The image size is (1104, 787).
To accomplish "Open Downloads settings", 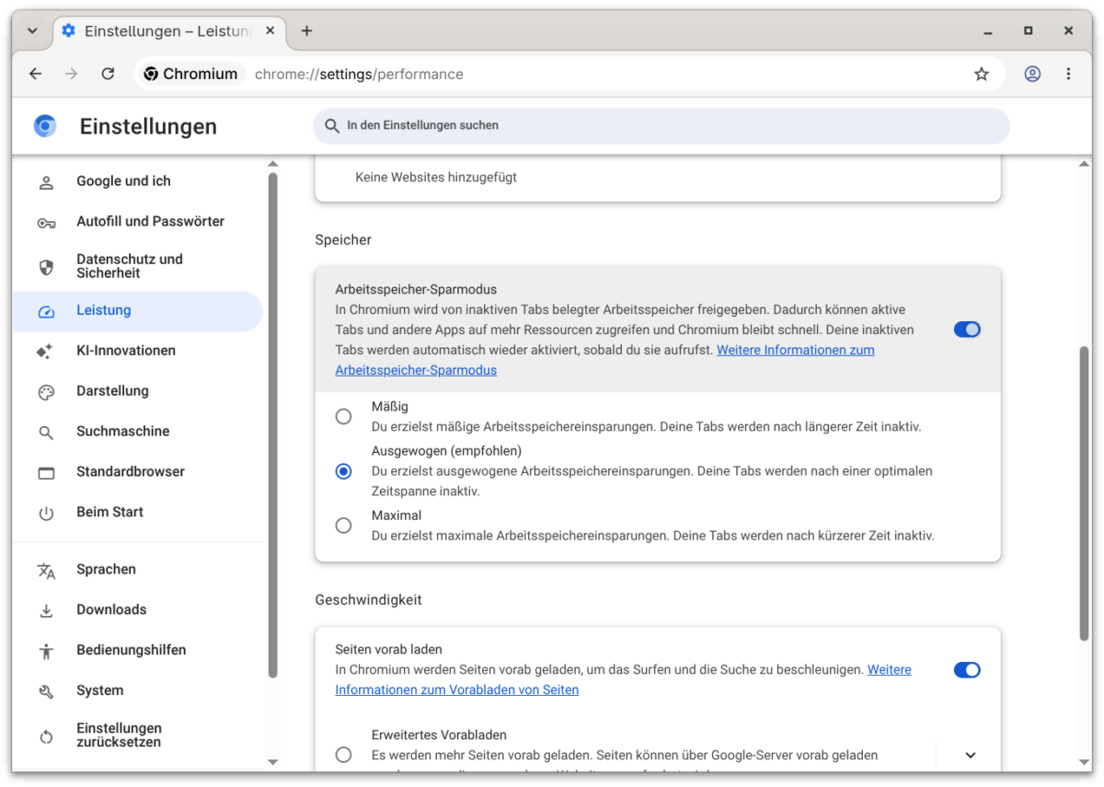I will [x=138, y=610].
